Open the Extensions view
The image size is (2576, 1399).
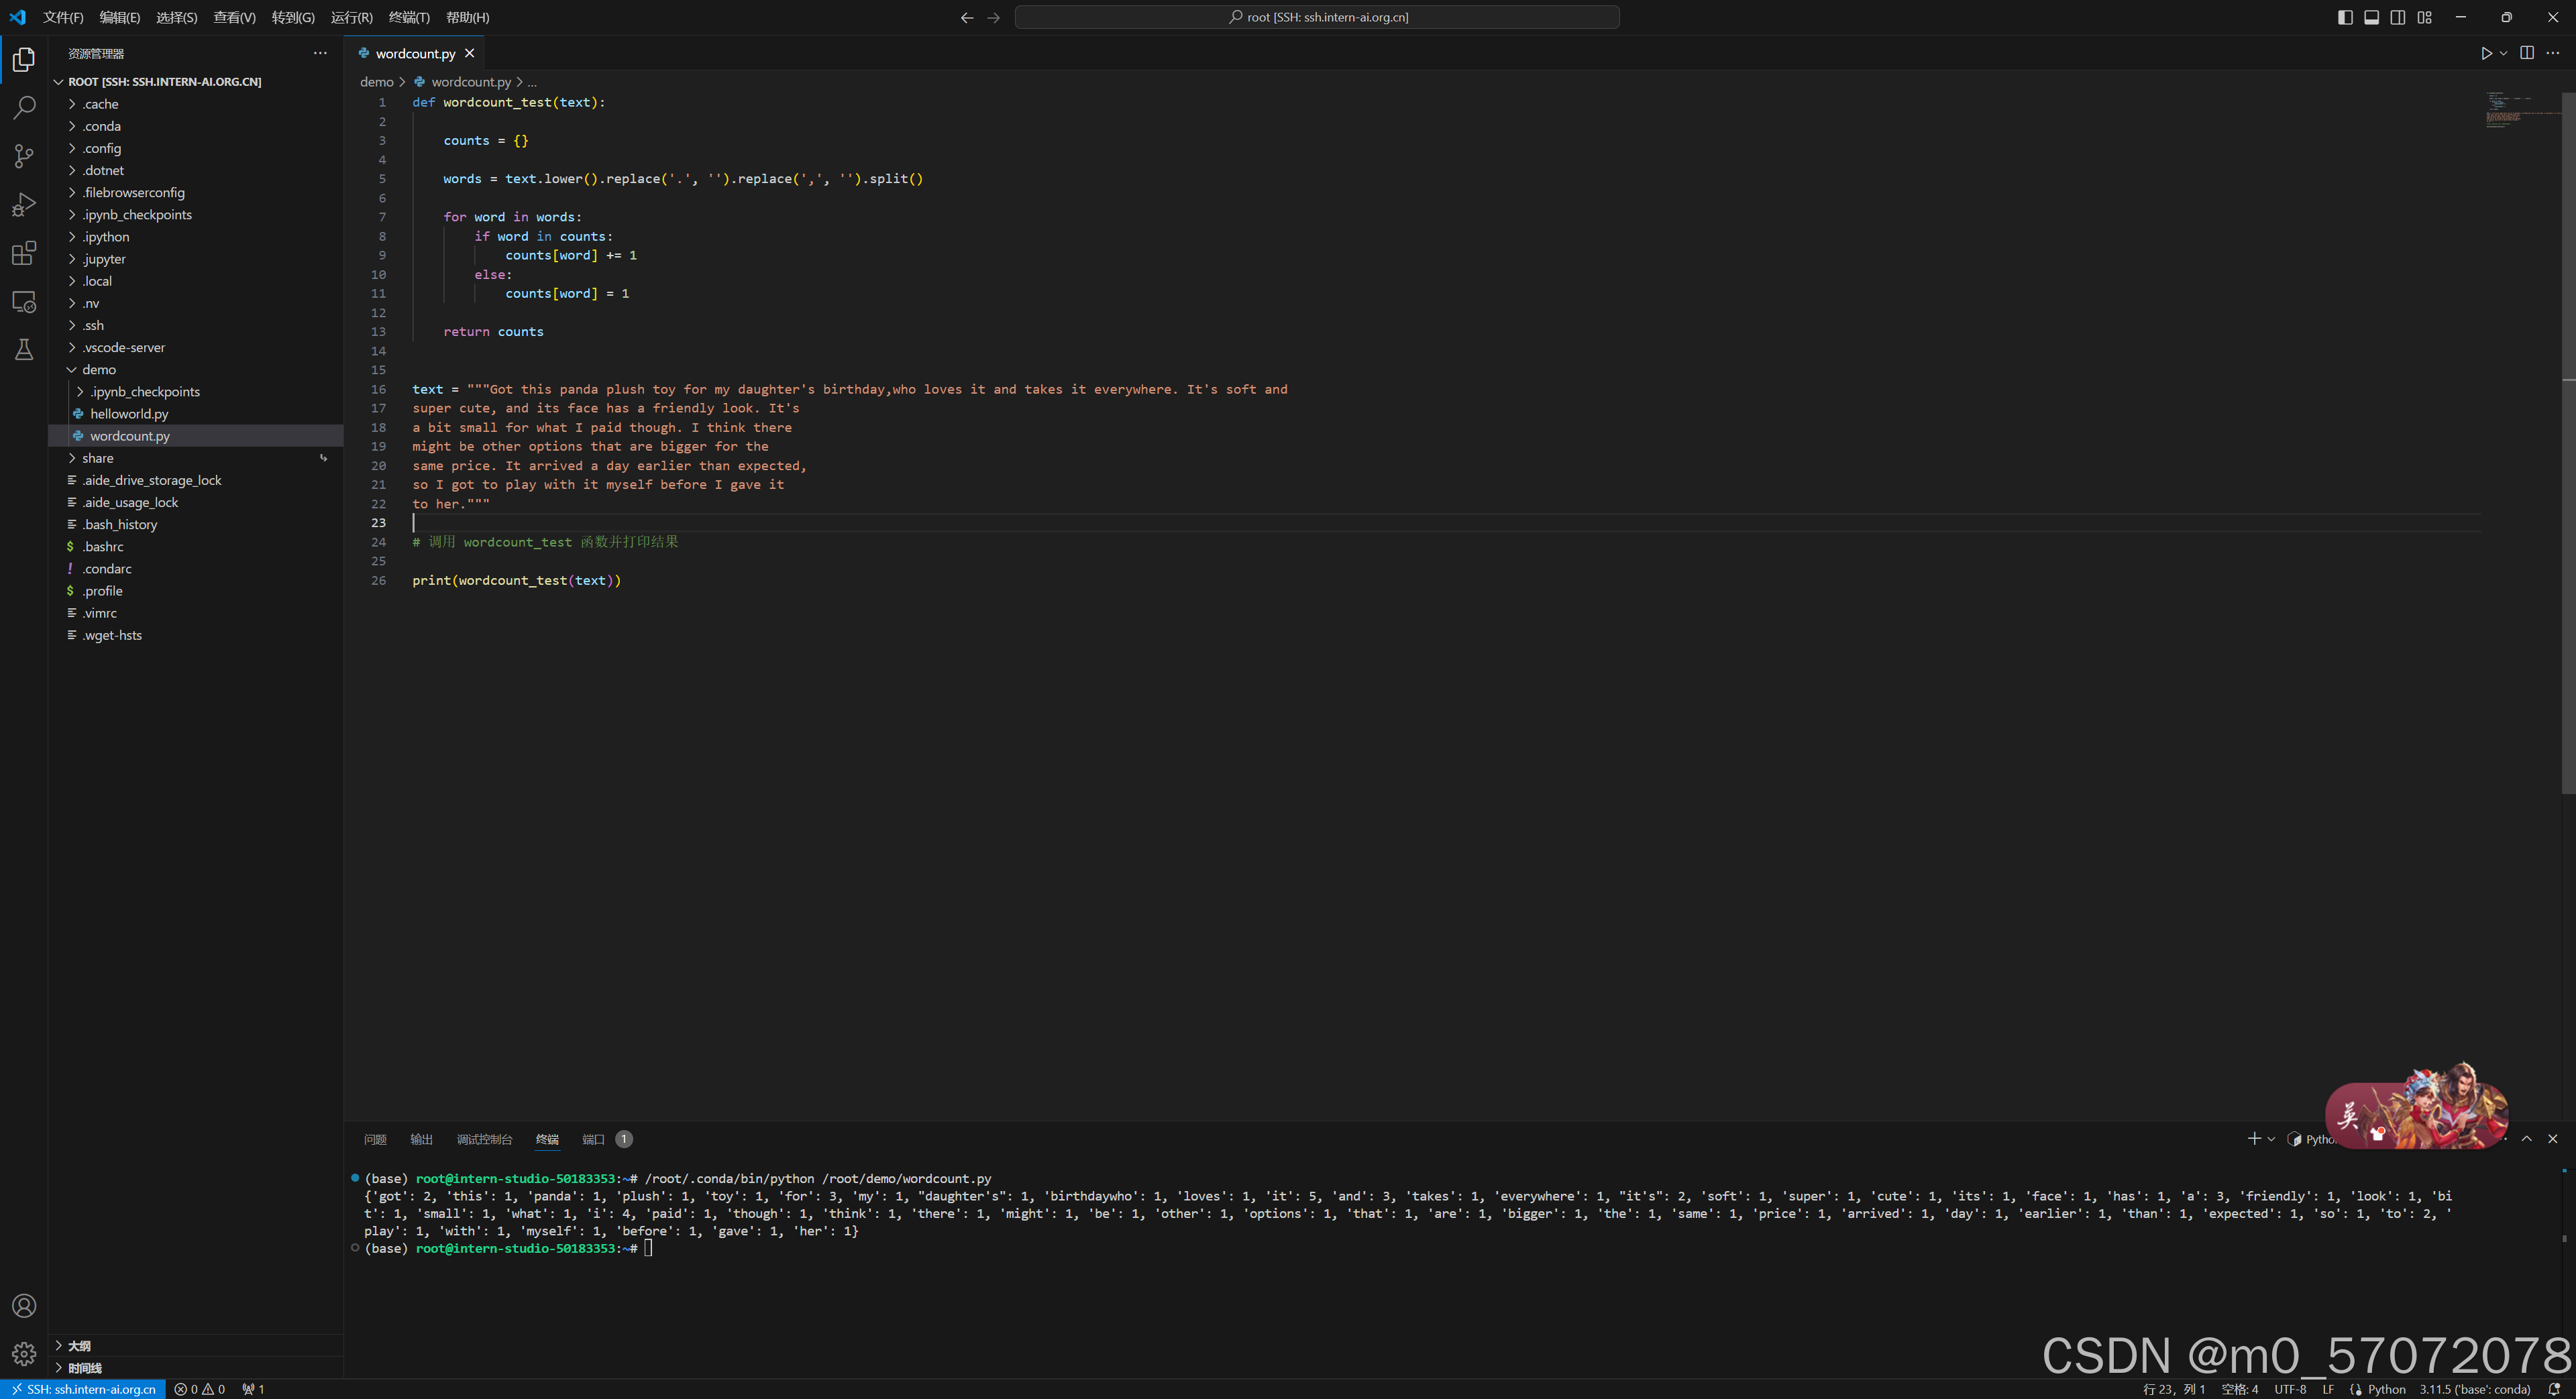pos(24,253)
